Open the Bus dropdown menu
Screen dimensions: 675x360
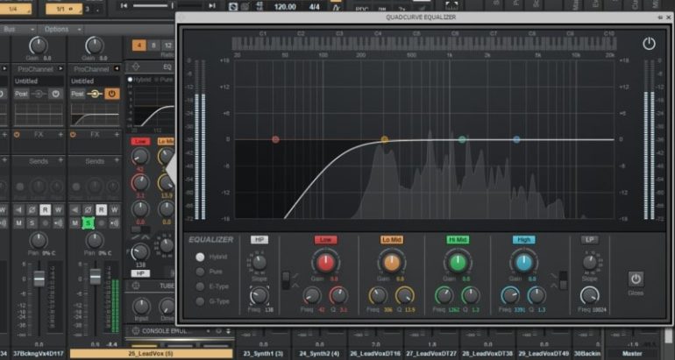click(12, 29)
